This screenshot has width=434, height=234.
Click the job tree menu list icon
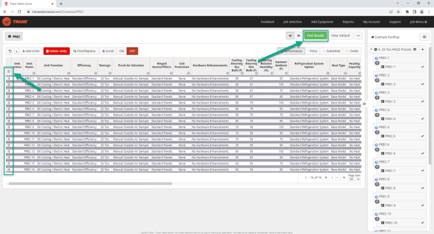coord(424,37)
